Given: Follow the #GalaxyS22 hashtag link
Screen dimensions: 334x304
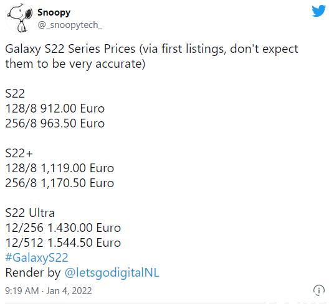Looking at the screenshot, I should click(37, 258).
